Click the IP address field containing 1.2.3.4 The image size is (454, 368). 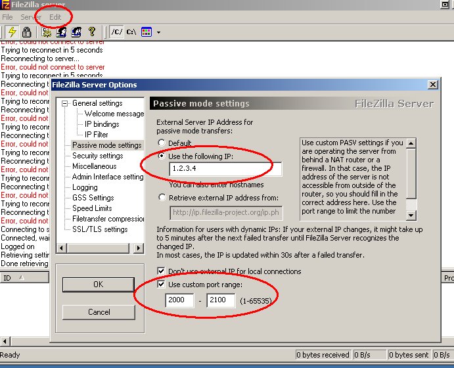225,169
